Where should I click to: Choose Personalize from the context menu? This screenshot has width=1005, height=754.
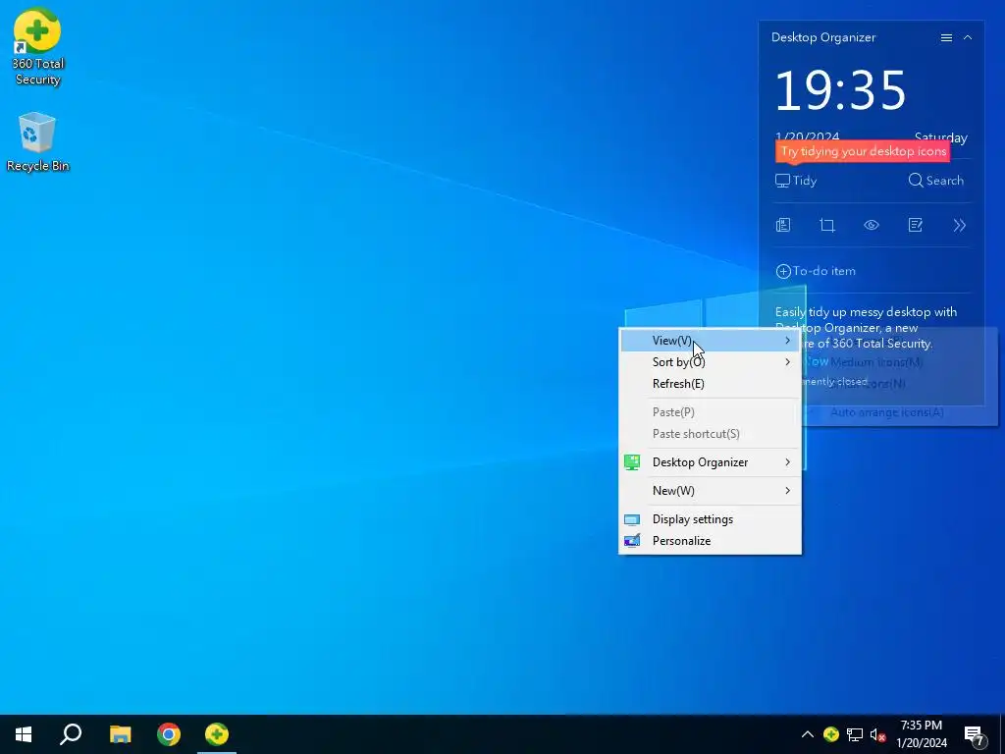tap(711, 541)
